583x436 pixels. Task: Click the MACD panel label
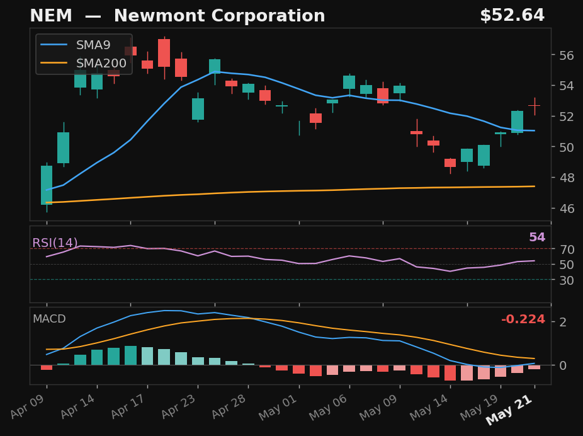tap(49, 319)
